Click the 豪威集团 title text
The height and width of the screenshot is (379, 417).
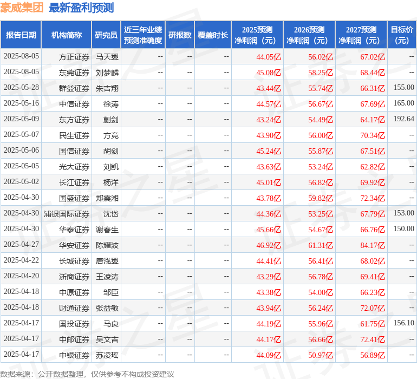22,8
